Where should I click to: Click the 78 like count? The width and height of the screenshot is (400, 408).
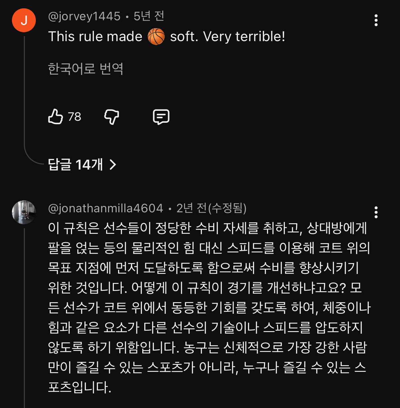[74, 117]
